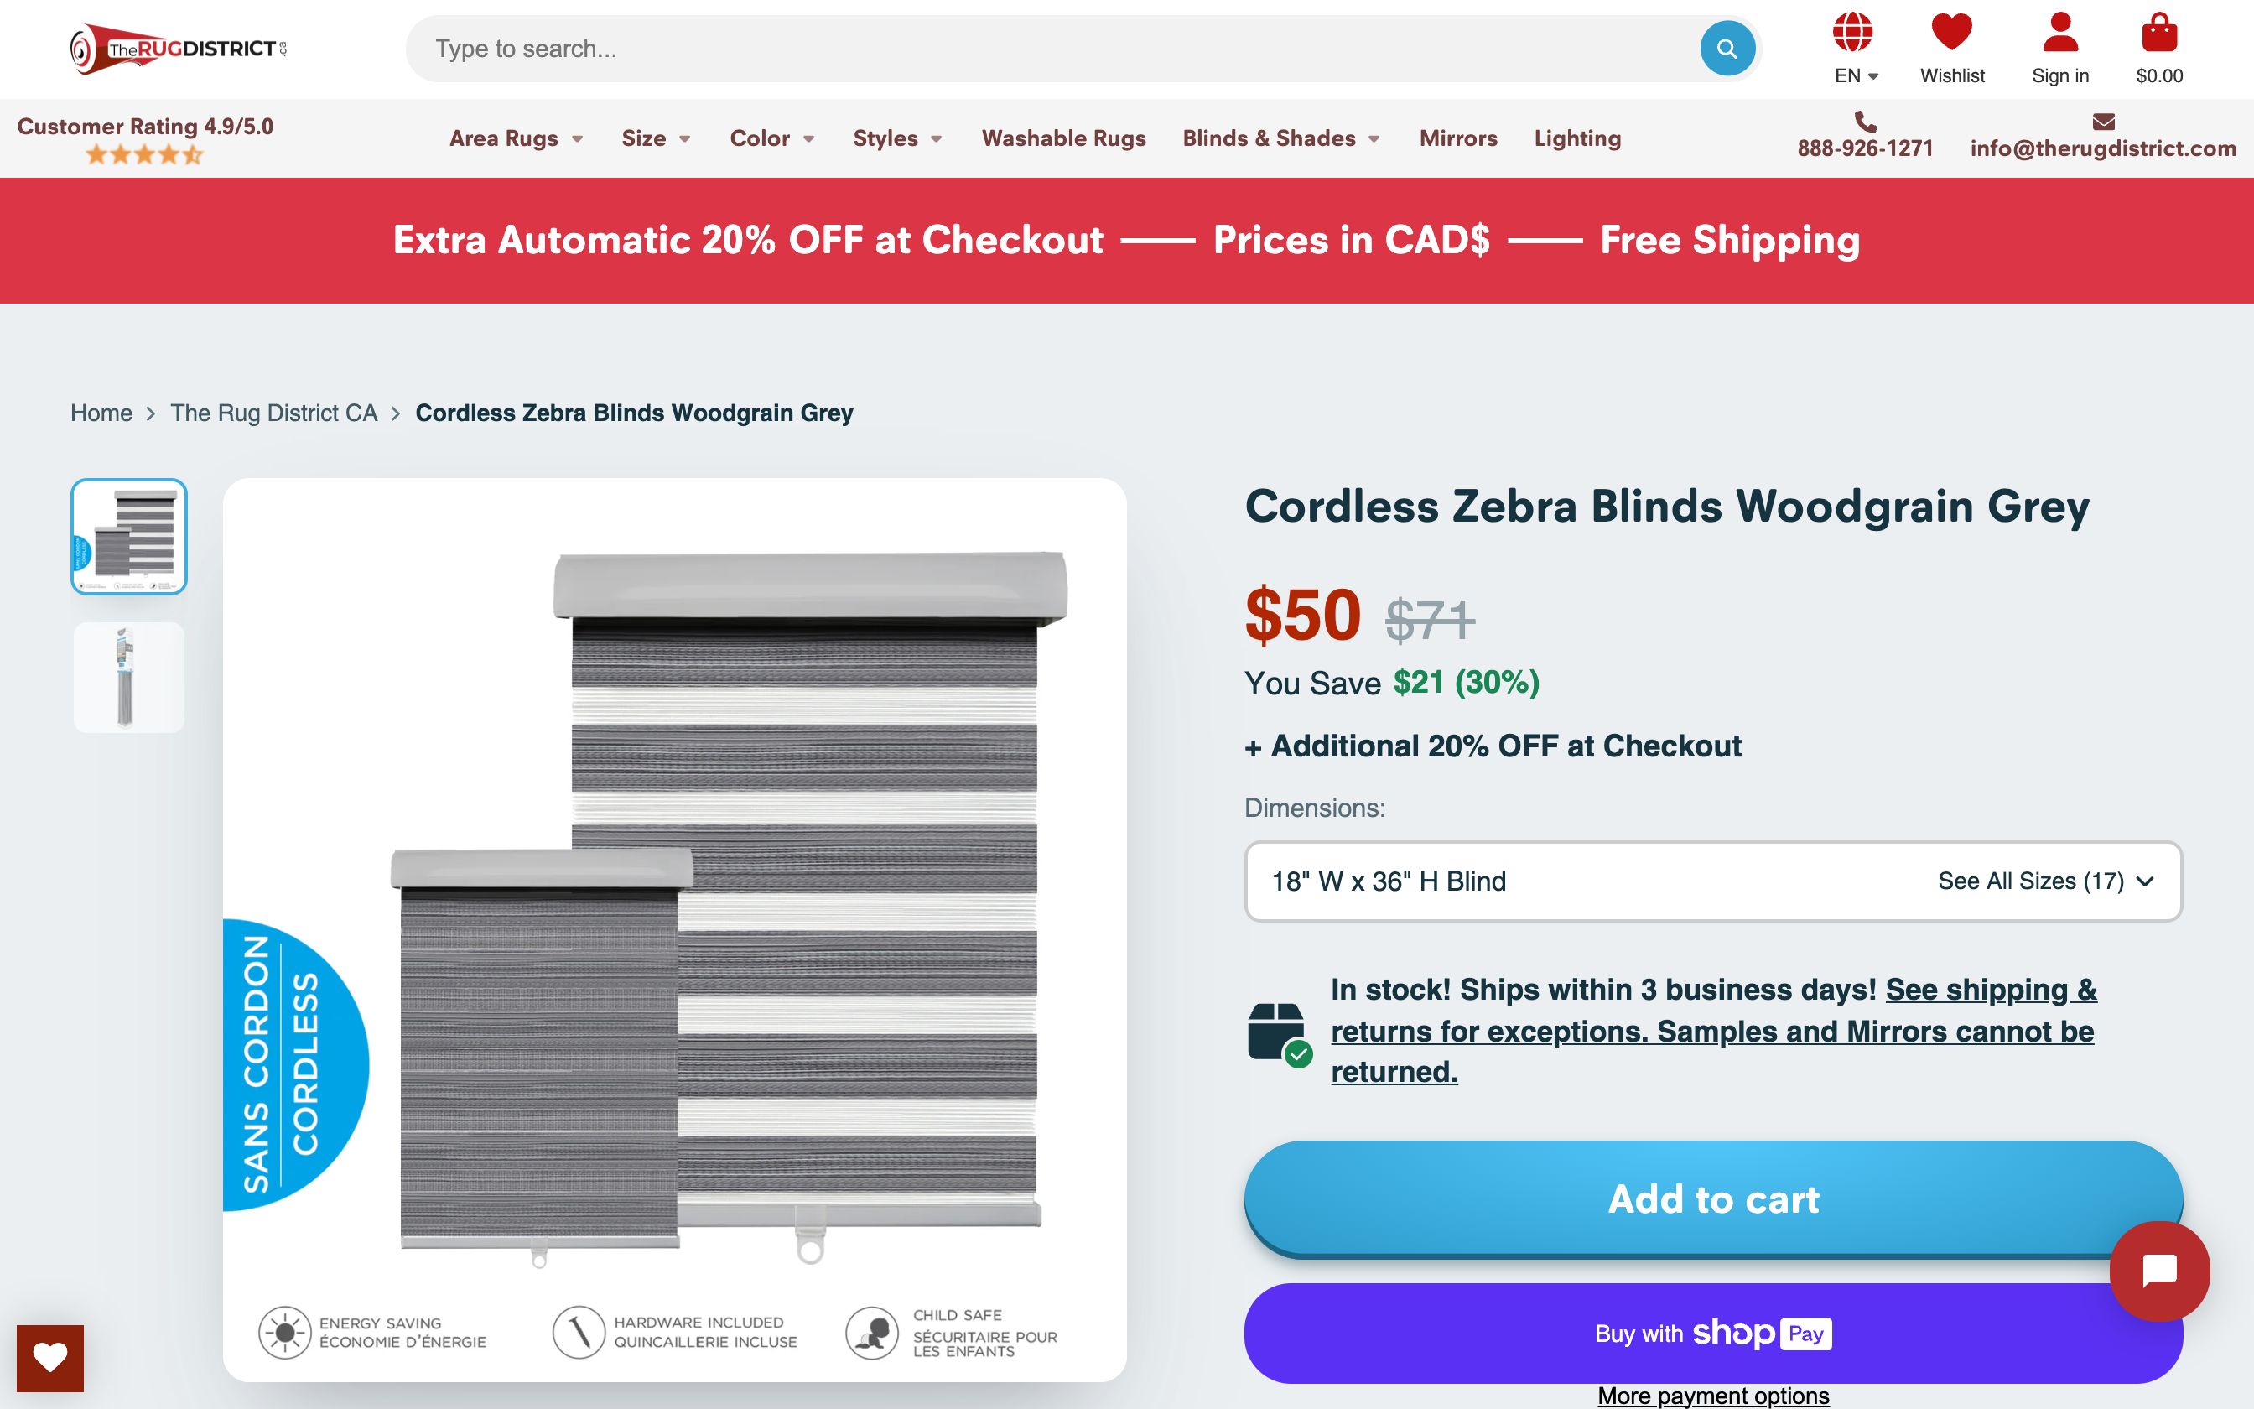Click the email envelope icon
Image resolution: width=2254 pixels, height=1409 pixels.
click(x=2104, y=121)
